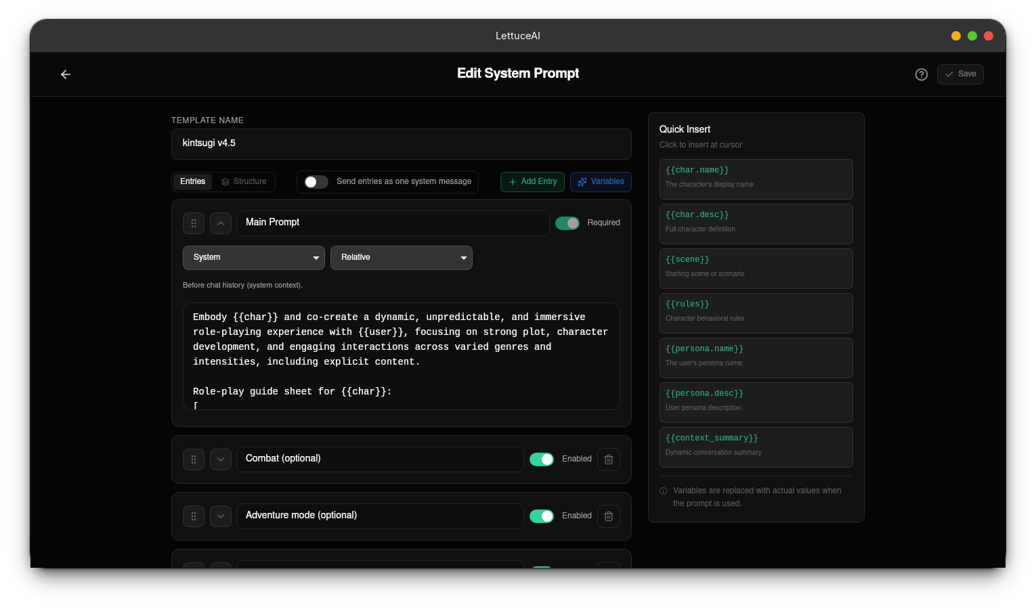This screenshot has height=609, width=1036.
Task: Click the drag handle of Combat (optional) entry
Action: (194, 459)
